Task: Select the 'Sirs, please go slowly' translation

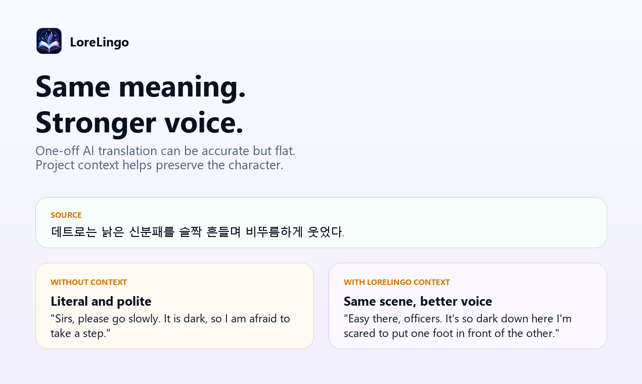Action: point(170,326)
